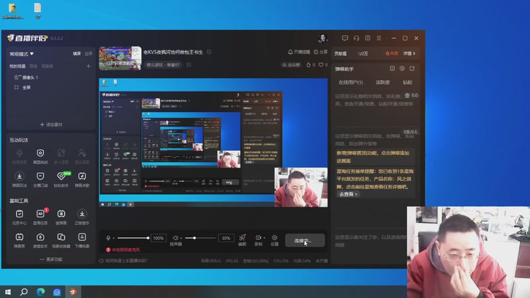This screenshot has width=530, height=298.
Task: Open Windows taskbar search
Action: 24,291
